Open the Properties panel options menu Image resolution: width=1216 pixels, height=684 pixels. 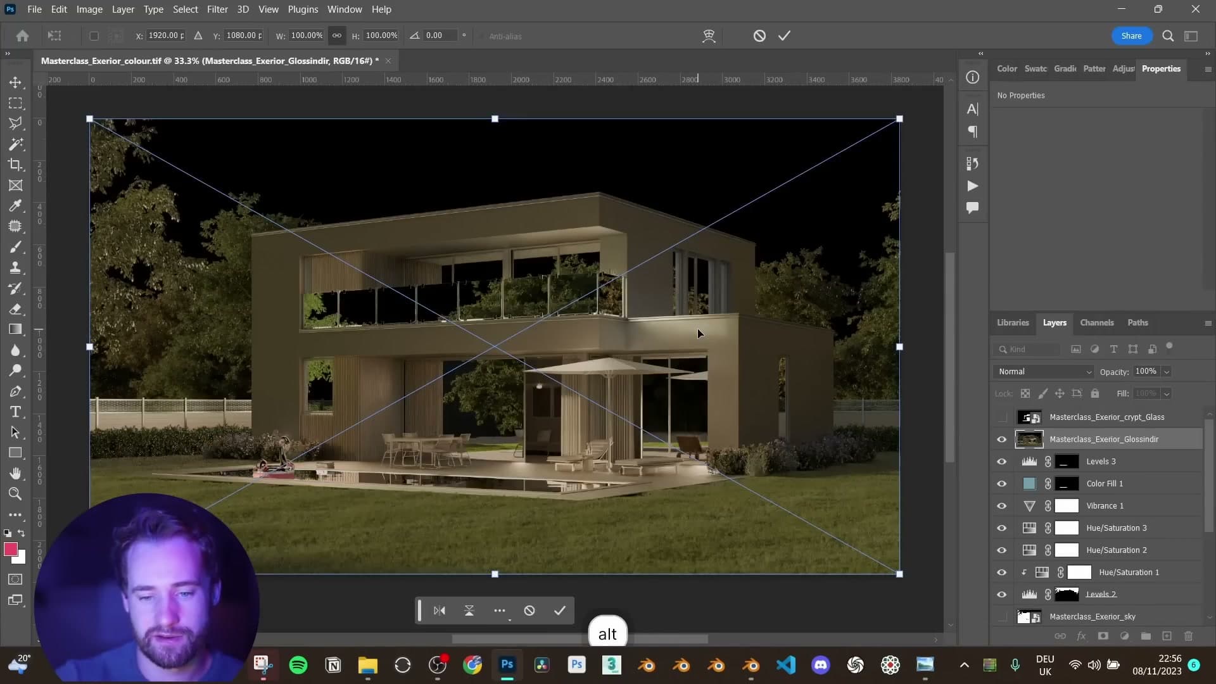coord(1208,69)
